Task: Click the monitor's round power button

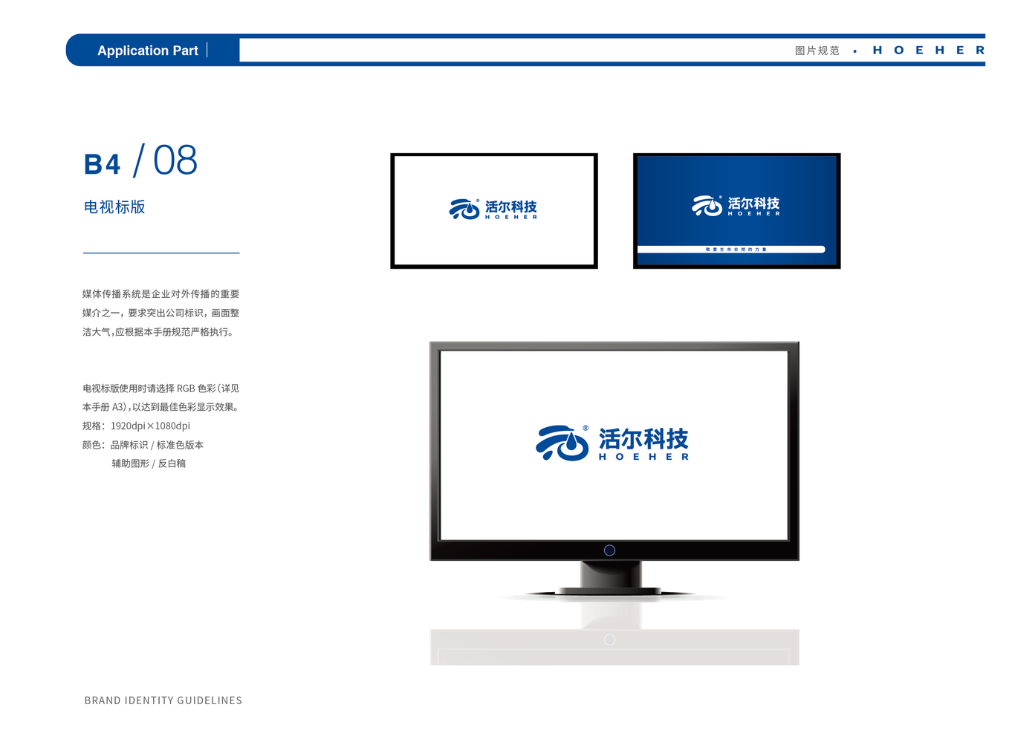Action: point(609,550)
